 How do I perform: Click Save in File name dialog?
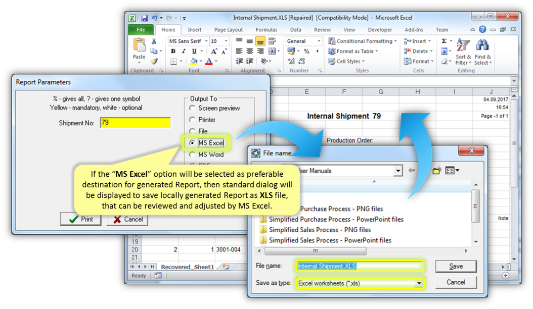tap(456, 267)
